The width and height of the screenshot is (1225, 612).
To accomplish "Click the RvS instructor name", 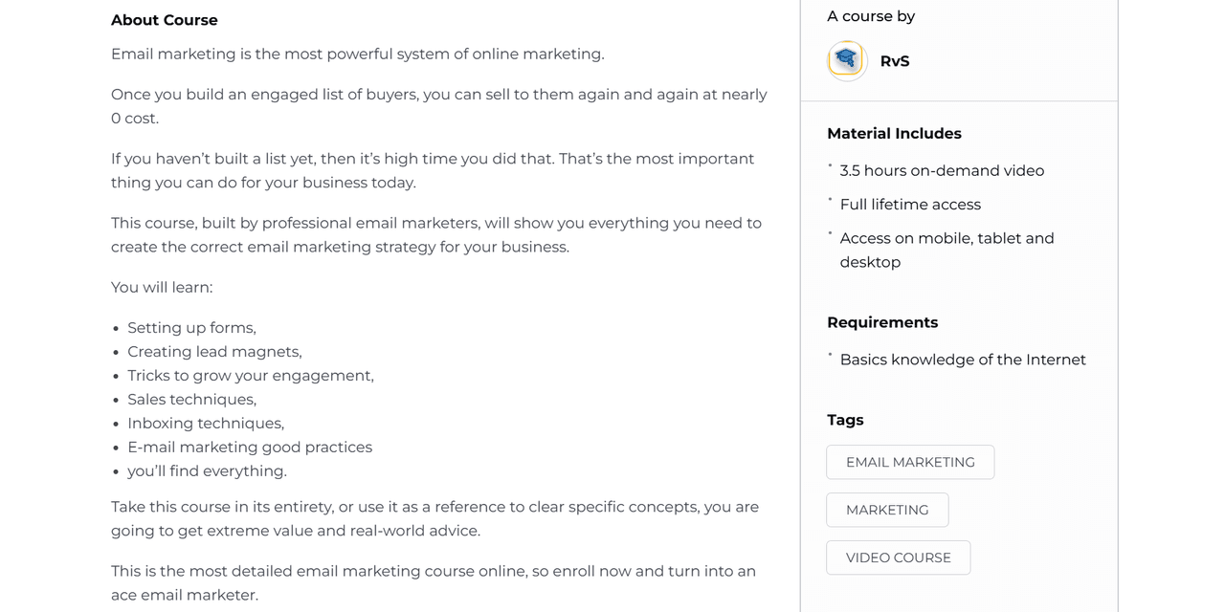I will 895,60.
